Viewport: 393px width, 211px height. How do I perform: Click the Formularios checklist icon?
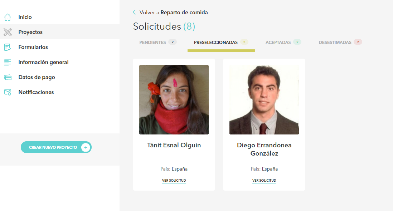point(8,47)
